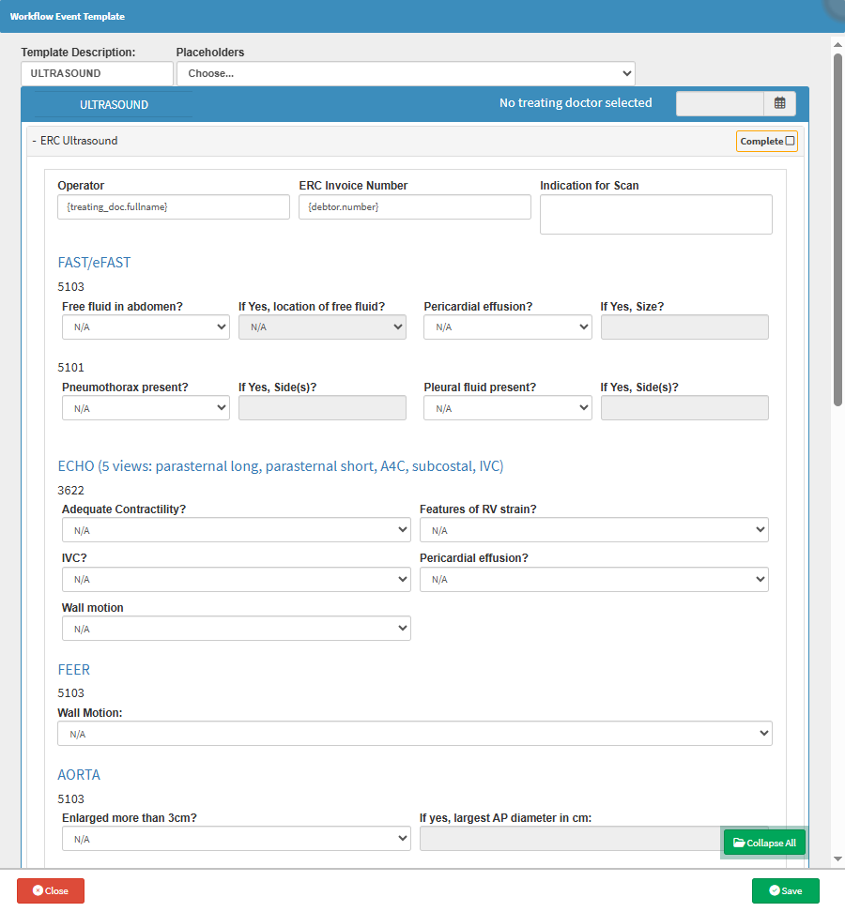Open the Placeholders dropdown
Viewport: 845px width, 912px height.
[x=406, y=73]
